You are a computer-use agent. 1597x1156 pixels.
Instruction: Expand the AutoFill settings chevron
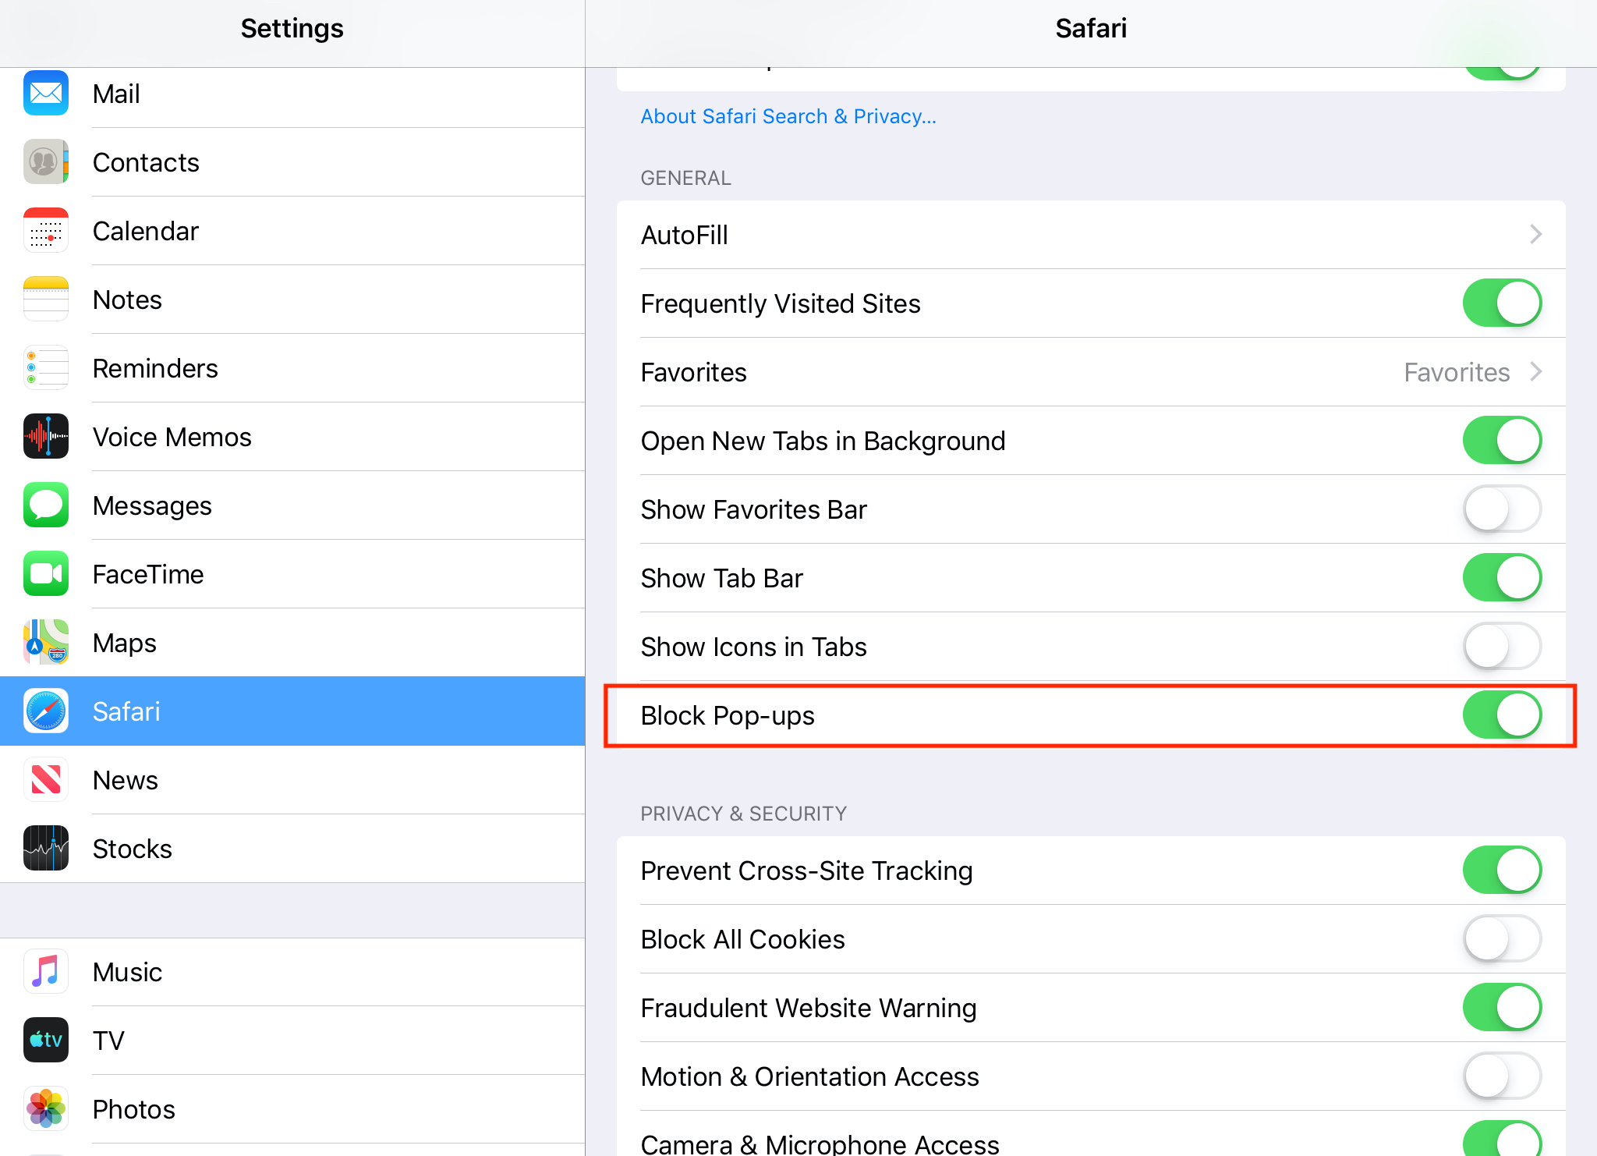click(x=1535, y=235)
